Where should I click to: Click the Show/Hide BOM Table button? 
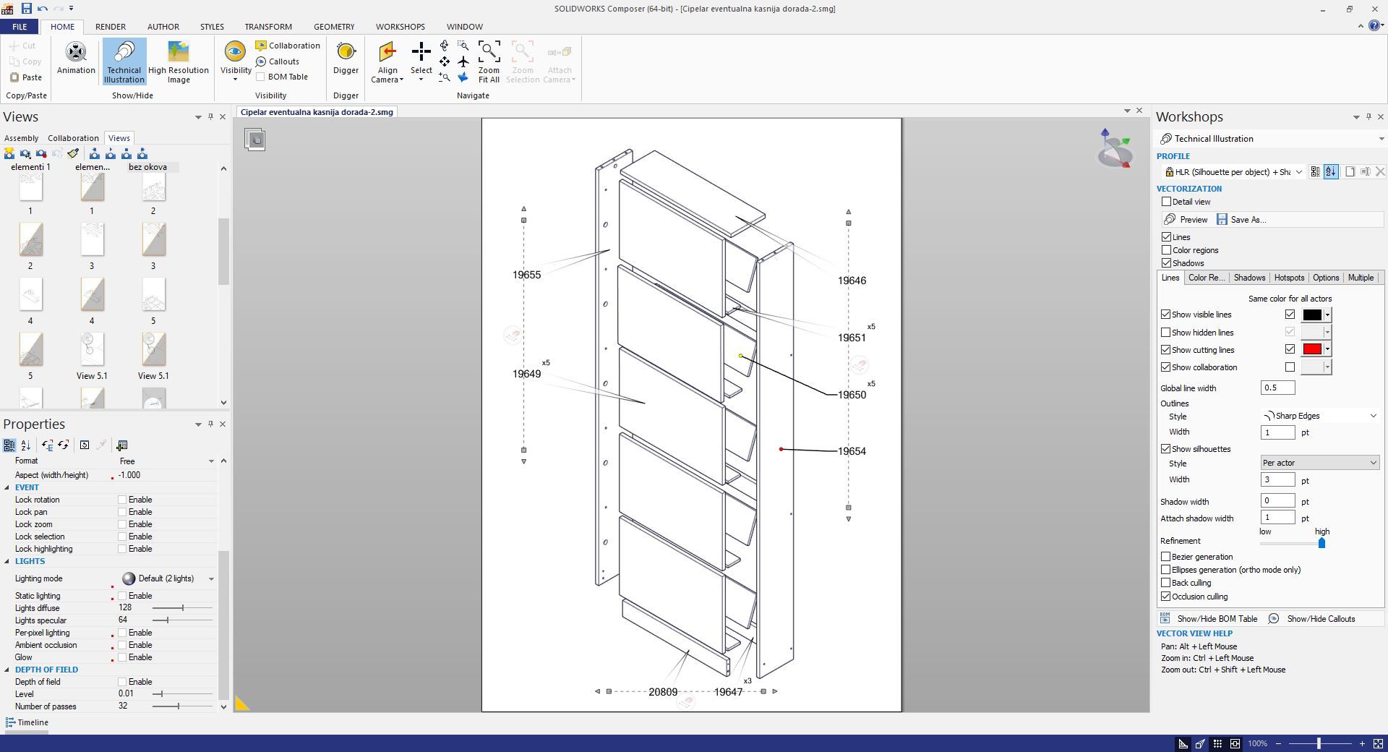1216,618
